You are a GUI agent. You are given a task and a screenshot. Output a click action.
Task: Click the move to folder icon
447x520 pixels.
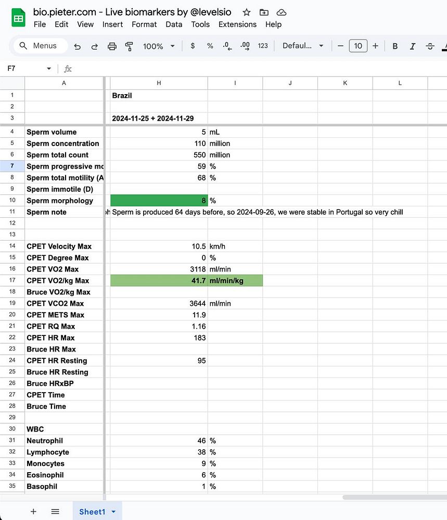click(x=264, y=12)
